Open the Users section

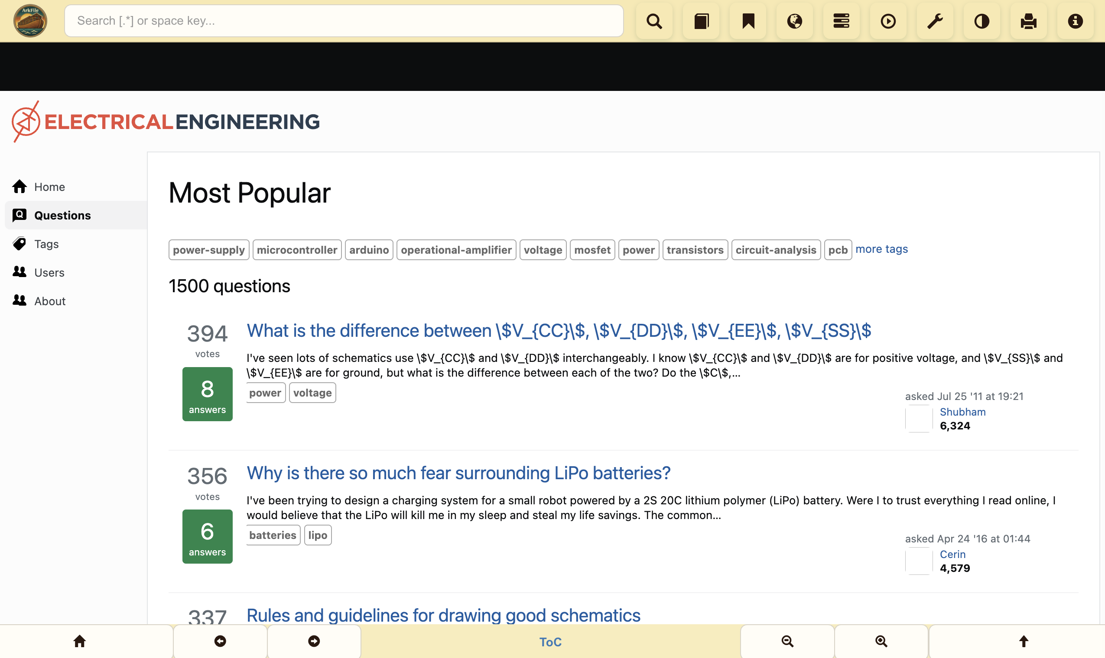coord(49,272)
